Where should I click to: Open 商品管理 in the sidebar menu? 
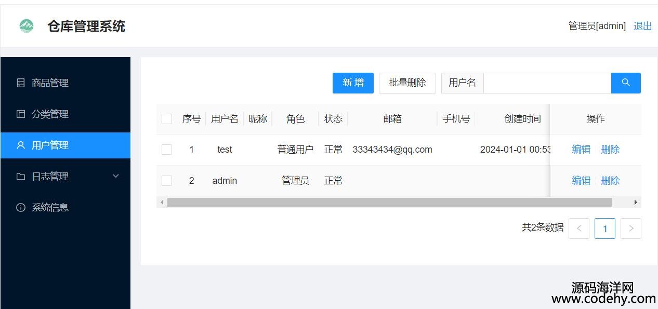(65, 83)
